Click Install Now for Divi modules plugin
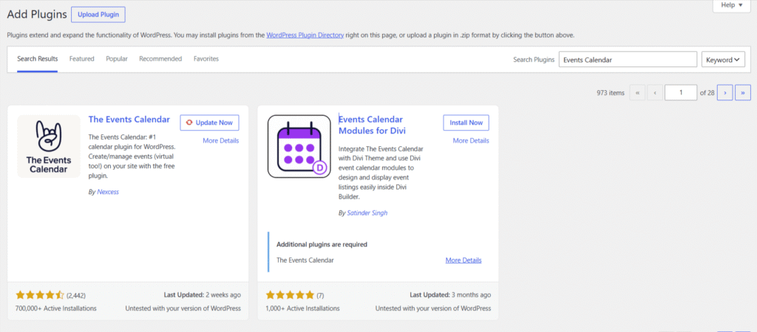This screenshot has width=757, height=332. click(466, 122)
